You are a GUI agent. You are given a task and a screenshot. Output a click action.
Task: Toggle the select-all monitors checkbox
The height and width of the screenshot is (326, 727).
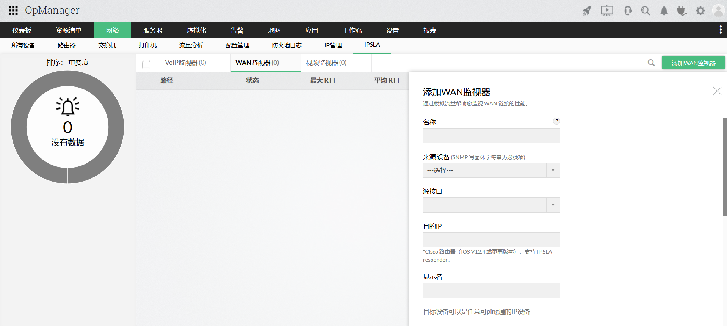pyautogui.click(x=146, y=65)
